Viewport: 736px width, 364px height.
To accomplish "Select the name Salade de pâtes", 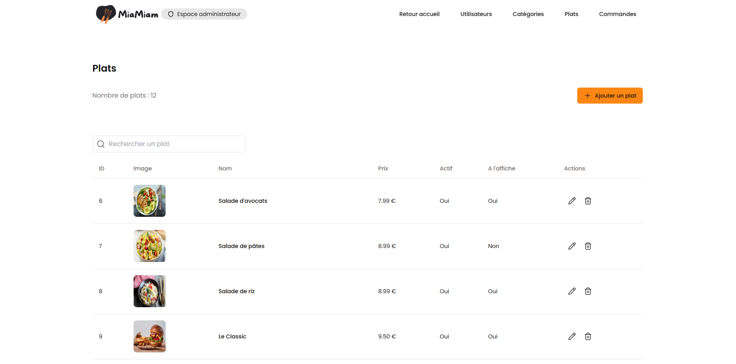I will [x=241, y=246].
